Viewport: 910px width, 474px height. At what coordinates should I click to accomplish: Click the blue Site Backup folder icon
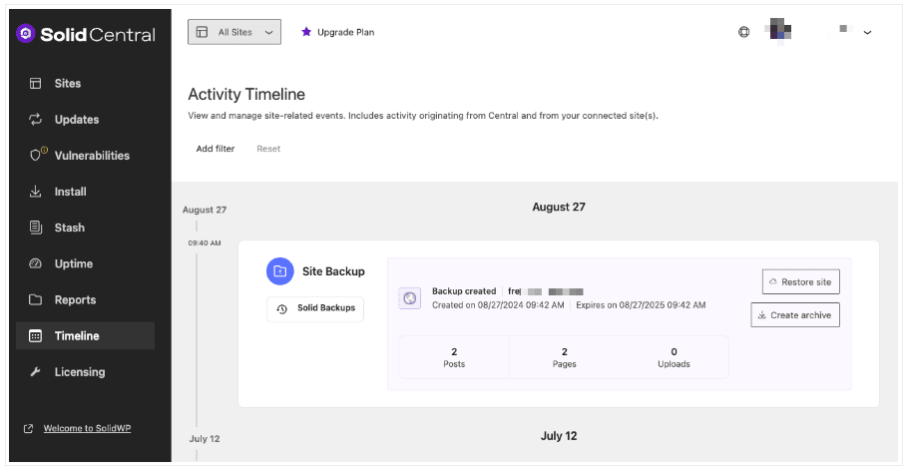tap(280, 271)
